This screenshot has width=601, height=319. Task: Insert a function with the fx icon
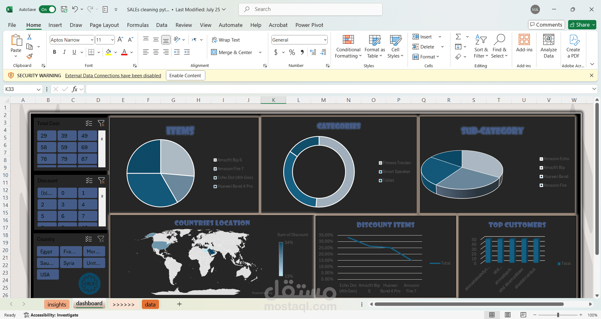point(74,89)
